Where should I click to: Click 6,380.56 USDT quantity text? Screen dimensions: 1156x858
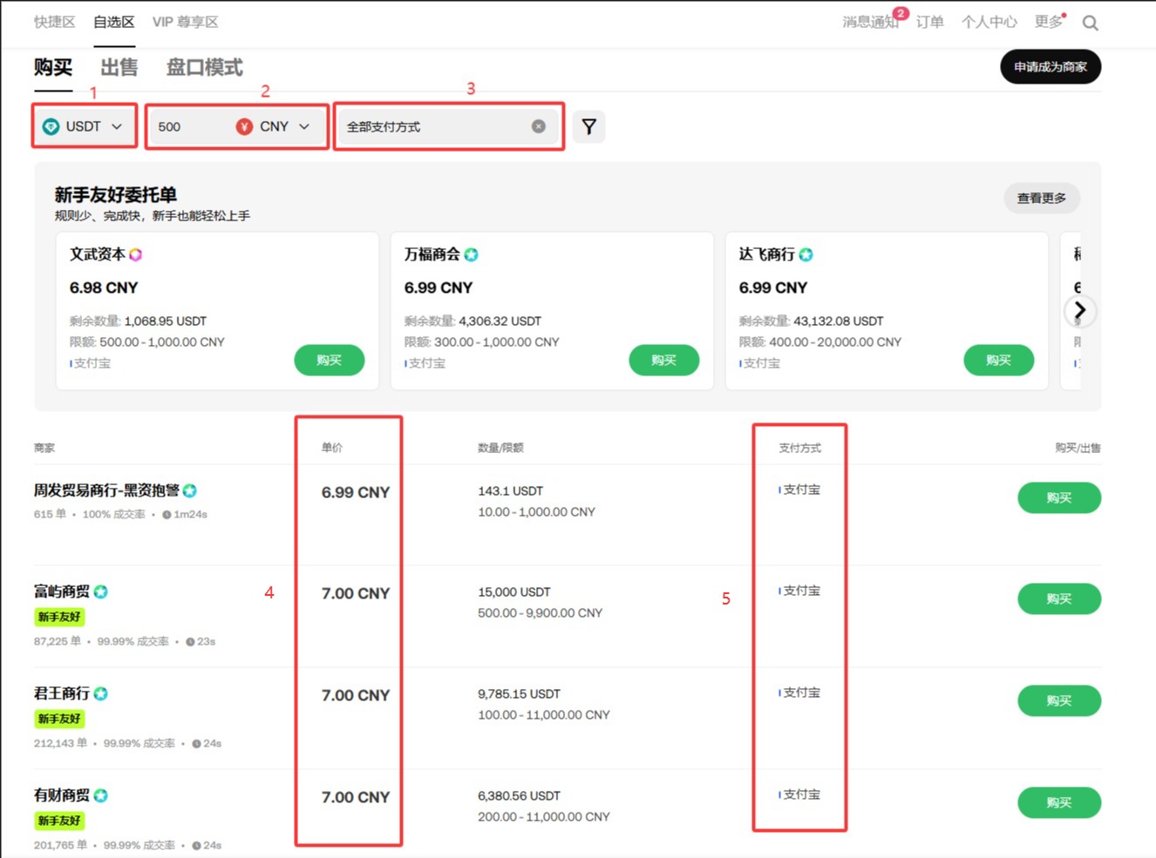coord(520,796)
